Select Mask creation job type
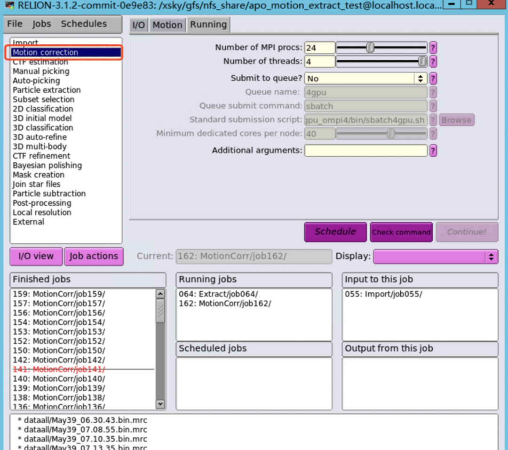This screenshot has height=450, width=508. [66, 175]
